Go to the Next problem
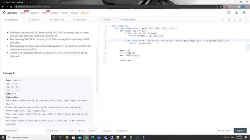The image size is (250, 140). click(93, 131)
